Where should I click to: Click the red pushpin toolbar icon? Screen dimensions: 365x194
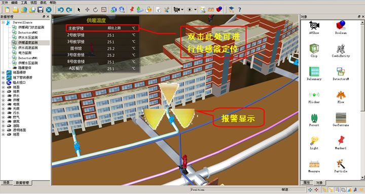click(132, 10)
